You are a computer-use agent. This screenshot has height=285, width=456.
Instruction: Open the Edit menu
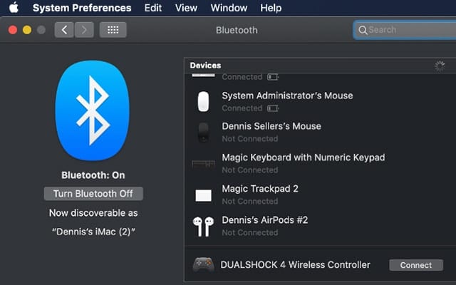(x=152, y=8)
